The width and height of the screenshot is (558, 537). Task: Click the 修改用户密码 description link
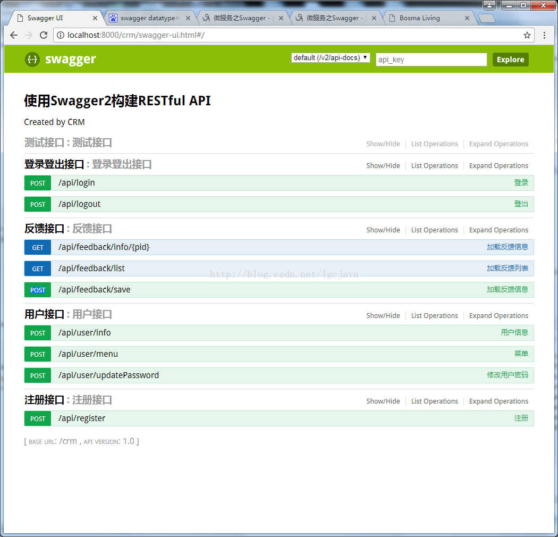click(x=508, y=375)
